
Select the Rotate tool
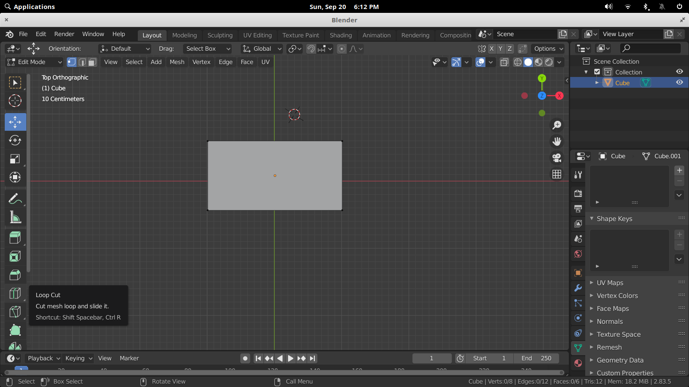coord(15,140)
